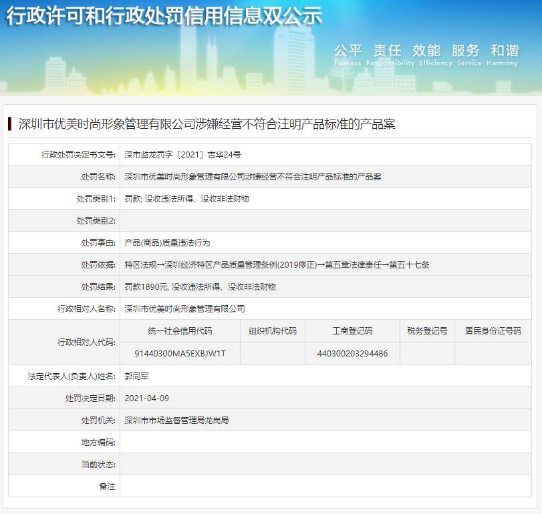Click the 处罚依据 label

pyautogui.click(x=98, y=265)
